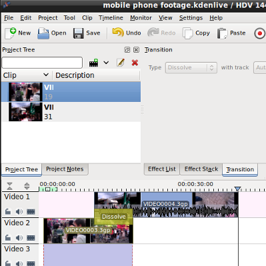Click the timeline playhead marker
The height and width of the screenshot is (266, 266).
pyautogui.click(x=238, y=189)
